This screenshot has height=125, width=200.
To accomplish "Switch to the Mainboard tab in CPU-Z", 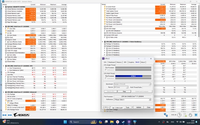I will 112,62.
